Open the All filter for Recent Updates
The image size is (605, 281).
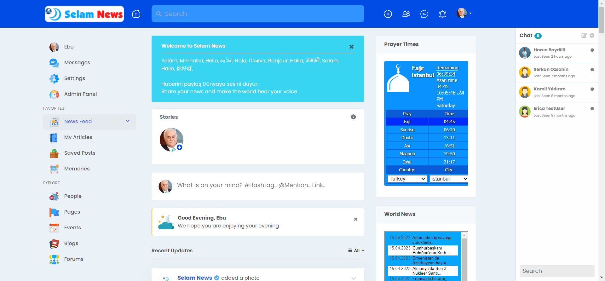356,250
